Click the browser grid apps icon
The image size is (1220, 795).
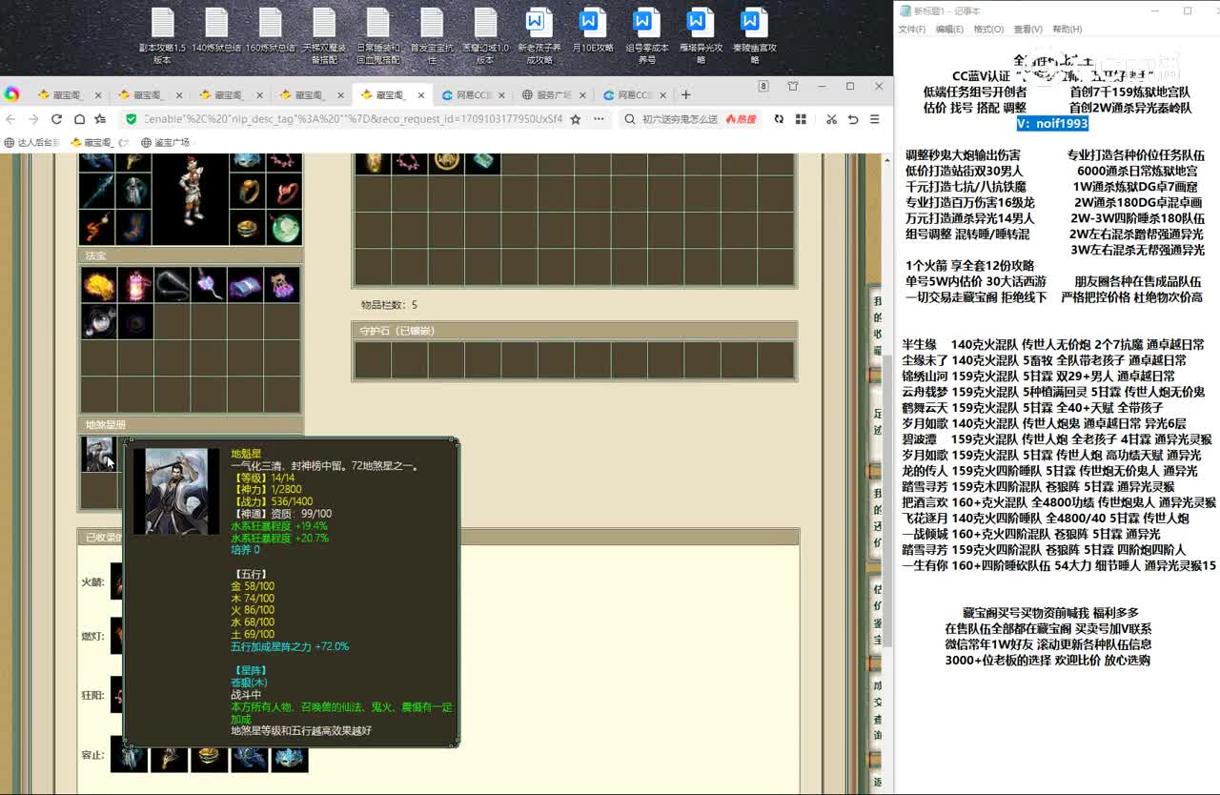(801, 119)
